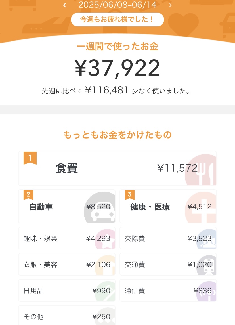Tap the date range 2025/06/08~06/14
The width and height of the screenshot is (235, 325).
point(117,5)
